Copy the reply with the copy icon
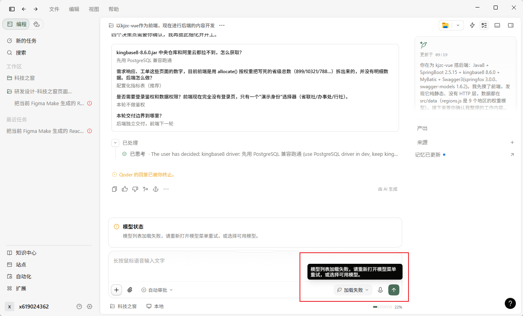This screenshot has height=316, width=523. click(x=115, y=189)
